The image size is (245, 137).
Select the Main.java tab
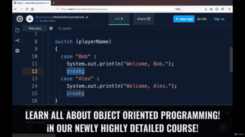pos(35,29)
